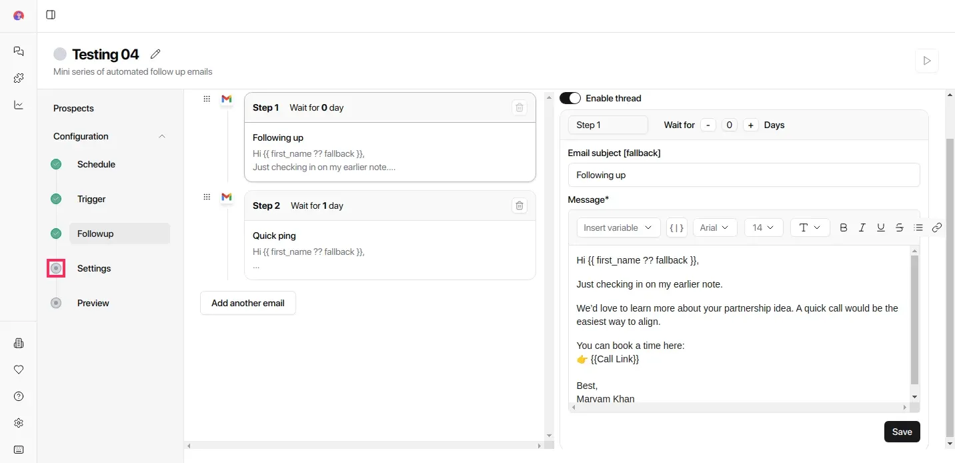Open the analytics chart icon in sidebar
The height and width of the screenshot is (463, 955).
coord(18,105)
